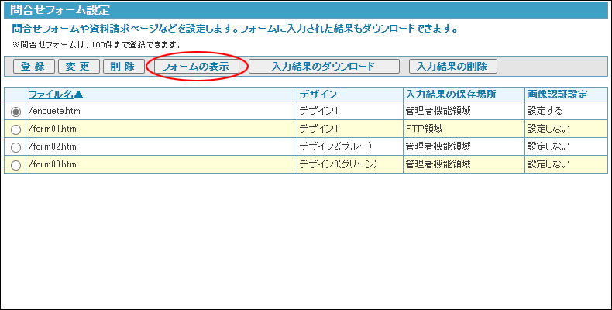
Task: Click the 画像認証設定 column header
Action: (x=557, y=95)
